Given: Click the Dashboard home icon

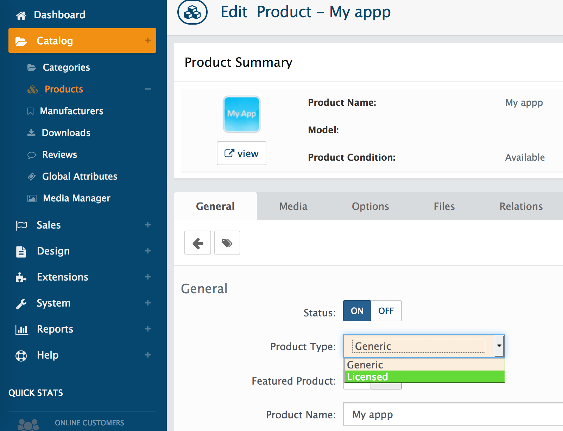Looking at the screenshot, I should pos(21,15).
